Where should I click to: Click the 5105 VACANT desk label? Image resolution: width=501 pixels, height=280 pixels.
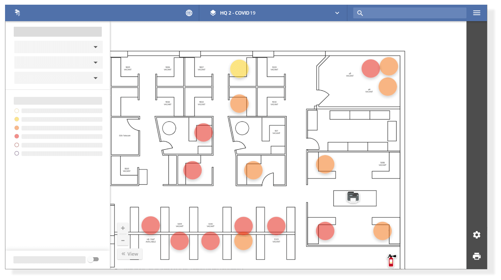tap(276, 240)
